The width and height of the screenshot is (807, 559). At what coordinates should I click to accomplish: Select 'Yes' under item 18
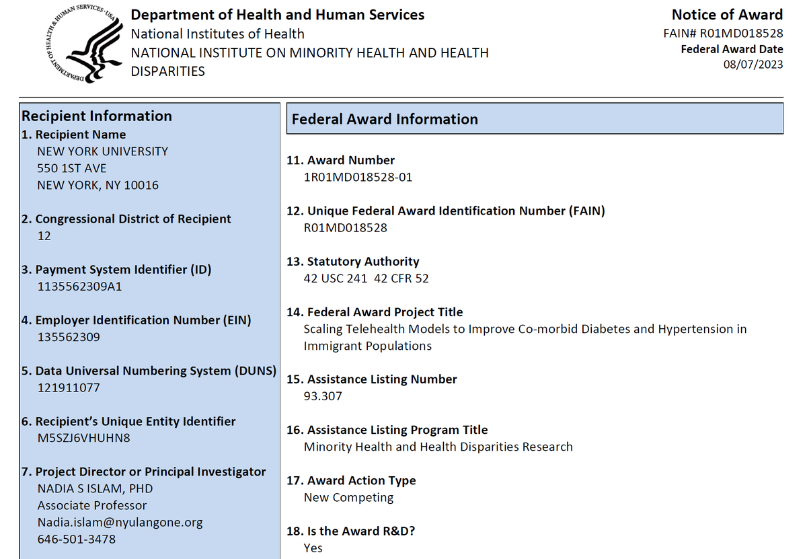[x=313, y=548]
